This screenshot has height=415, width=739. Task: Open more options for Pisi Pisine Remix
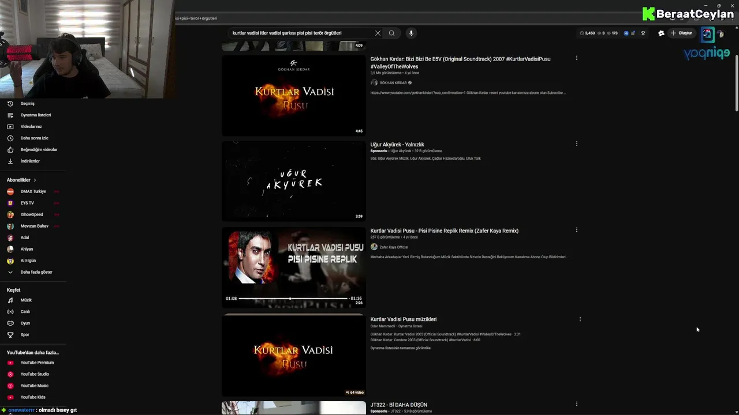pyautogui.click(x=576, y=230)
